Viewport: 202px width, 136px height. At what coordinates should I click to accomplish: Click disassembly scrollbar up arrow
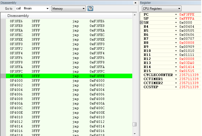(135, 15)
